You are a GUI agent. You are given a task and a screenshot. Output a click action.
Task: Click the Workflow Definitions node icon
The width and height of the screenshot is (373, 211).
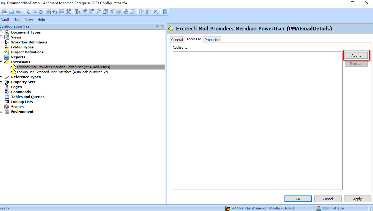[x=7, y=42]
